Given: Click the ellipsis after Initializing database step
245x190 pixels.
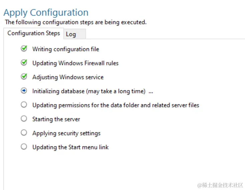Looking at the screenshot, I should coord(151,93).
